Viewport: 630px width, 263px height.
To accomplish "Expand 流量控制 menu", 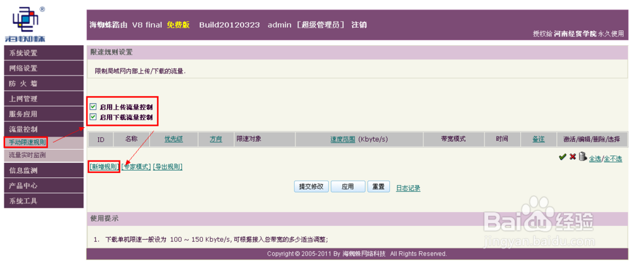I will click(x=43, y=129).
